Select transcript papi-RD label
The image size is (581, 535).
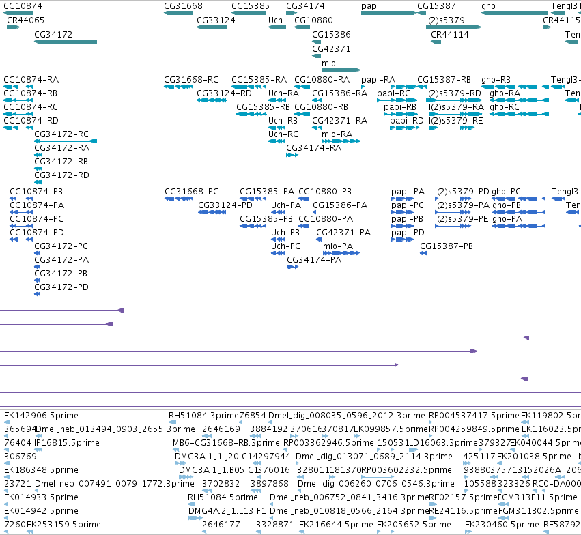click(406, 120)
